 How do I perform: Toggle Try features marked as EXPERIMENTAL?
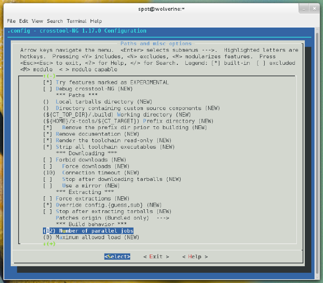click(106, 83)
